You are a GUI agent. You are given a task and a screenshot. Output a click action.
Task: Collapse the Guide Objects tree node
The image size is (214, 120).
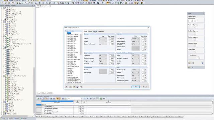[2, 22]
